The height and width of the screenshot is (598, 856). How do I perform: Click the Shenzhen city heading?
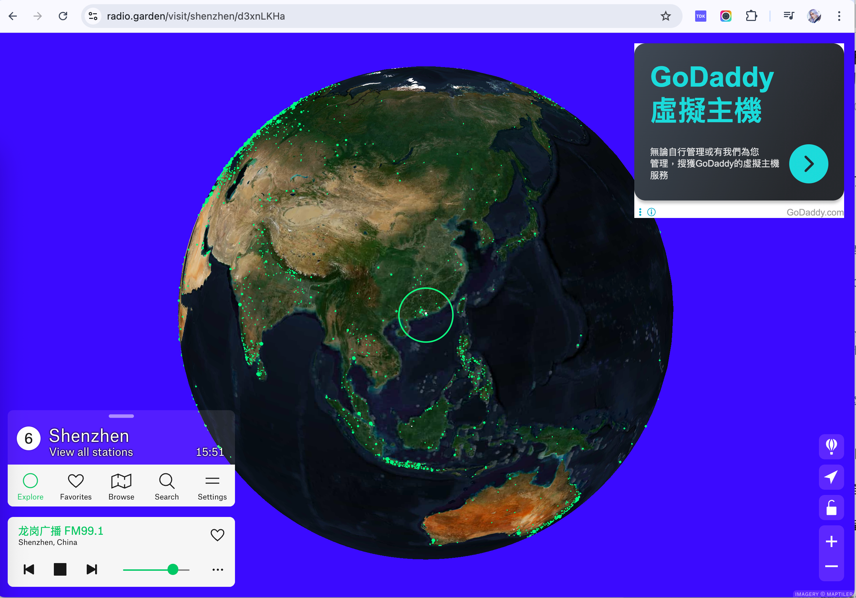click(x=89, y=435)
